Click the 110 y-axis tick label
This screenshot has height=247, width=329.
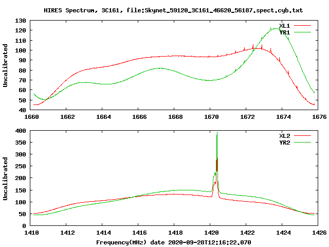coord(21,41)
